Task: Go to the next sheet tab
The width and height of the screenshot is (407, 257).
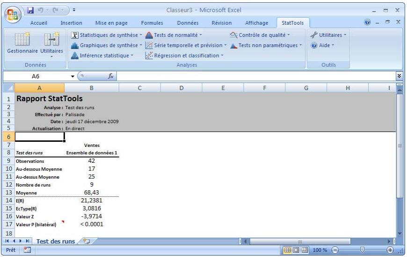Action: pyautogui.click(x=21, y=241)
